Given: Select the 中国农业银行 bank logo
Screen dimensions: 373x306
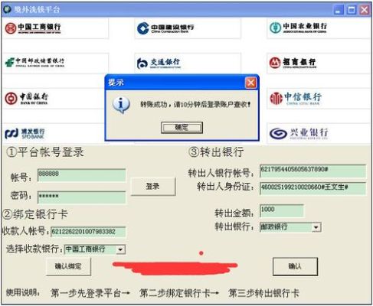Looking at the screenshot, I should [x=298, y=28].
